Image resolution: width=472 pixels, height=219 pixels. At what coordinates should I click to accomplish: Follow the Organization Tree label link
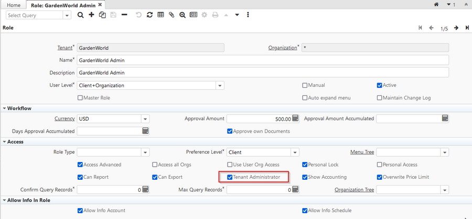pyautogui.click(x=354, y=190)
